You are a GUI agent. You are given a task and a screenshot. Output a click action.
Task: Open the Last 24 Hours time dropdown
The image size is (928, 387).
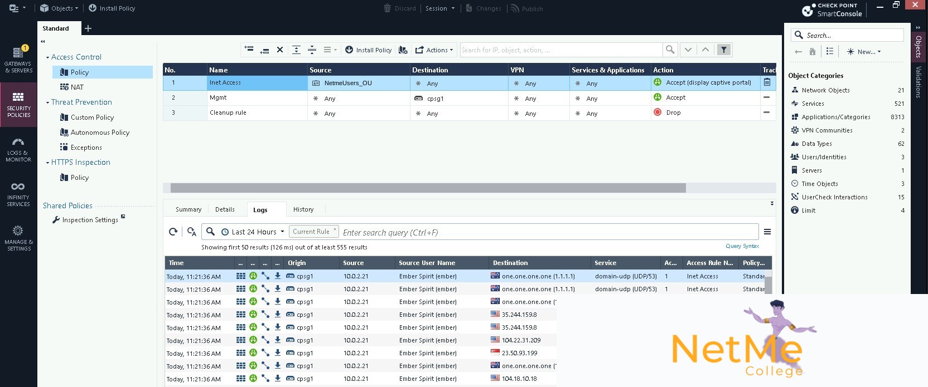click(x=253, y=232)
